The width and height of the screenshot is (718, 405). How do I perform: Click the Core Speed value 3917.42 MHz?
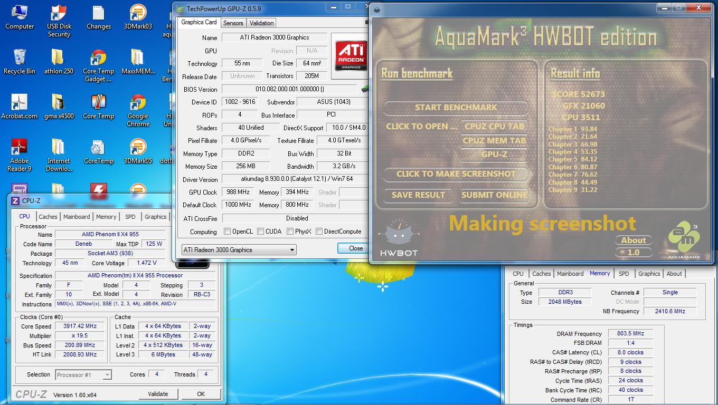point(80,326)
